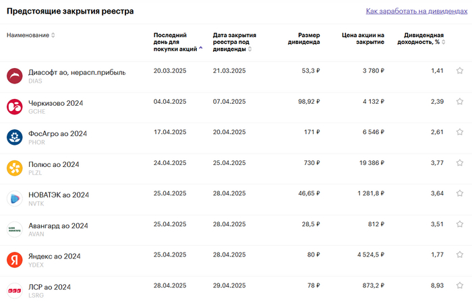Click the Avangard bank logo icon
Screen dimensions: 472x303
tap(14, 230)
